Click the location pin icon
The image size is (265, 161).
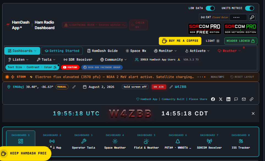pyautogui.click(x=9, y=87)
